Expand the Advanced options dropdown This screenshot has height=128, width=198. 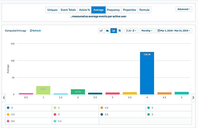click(184, 9)
